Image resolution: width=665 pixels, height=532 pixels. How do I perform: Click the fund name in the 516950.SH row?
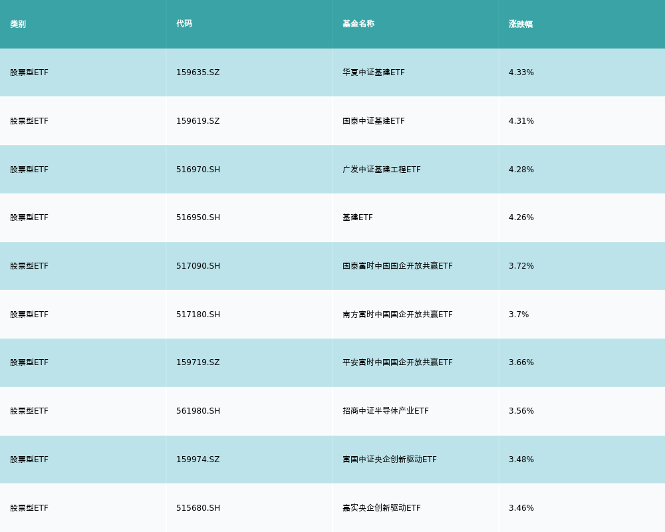pos(358,217)
